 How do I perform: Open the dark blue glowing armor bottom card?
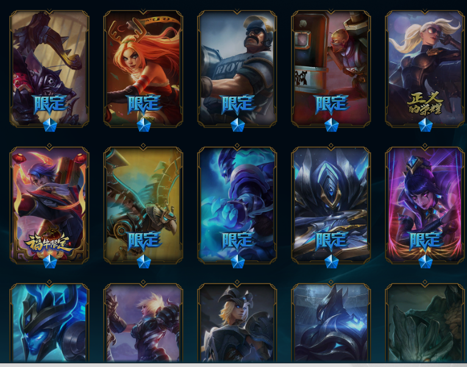click(331, 323)
